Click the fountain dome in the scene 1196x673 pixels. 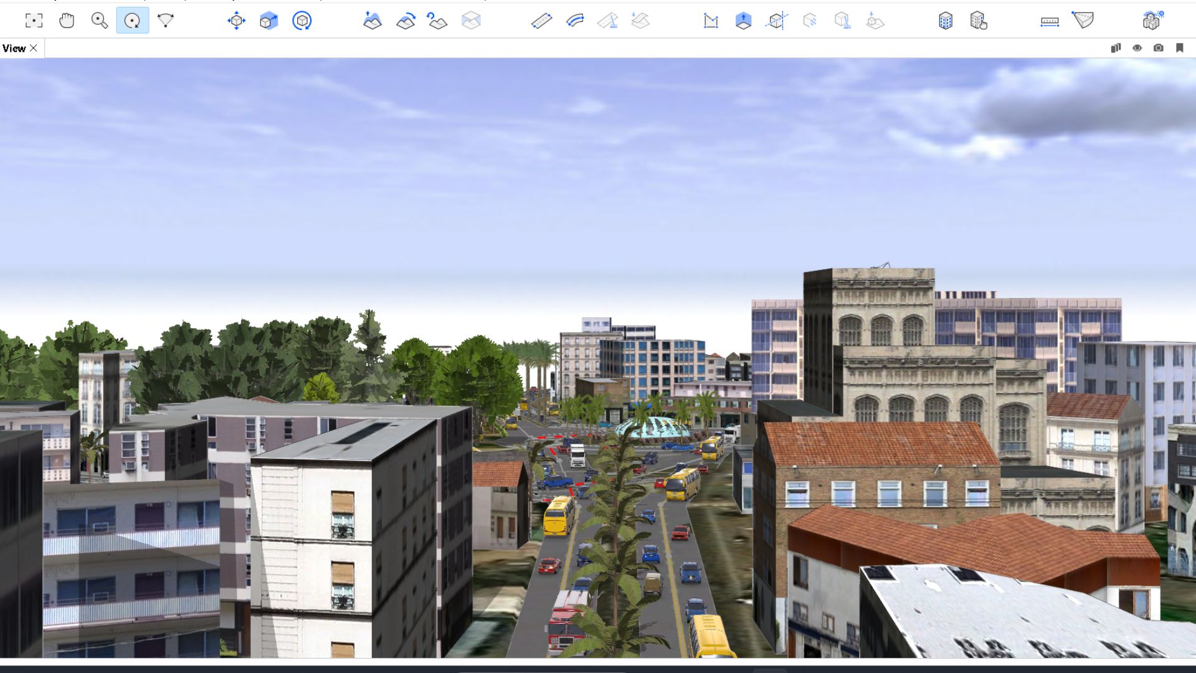click(652, 428)
